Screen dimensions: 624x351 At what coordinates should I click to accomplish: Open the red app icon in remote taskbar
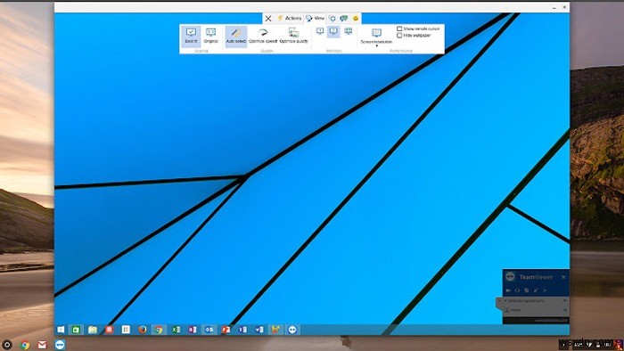(x=109, y=330)
